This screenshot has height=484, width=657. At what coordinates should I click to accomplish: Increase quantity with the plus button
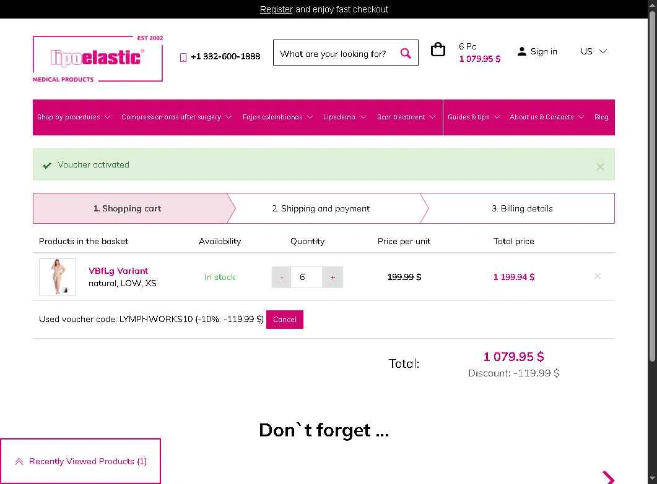pos(333,278)
